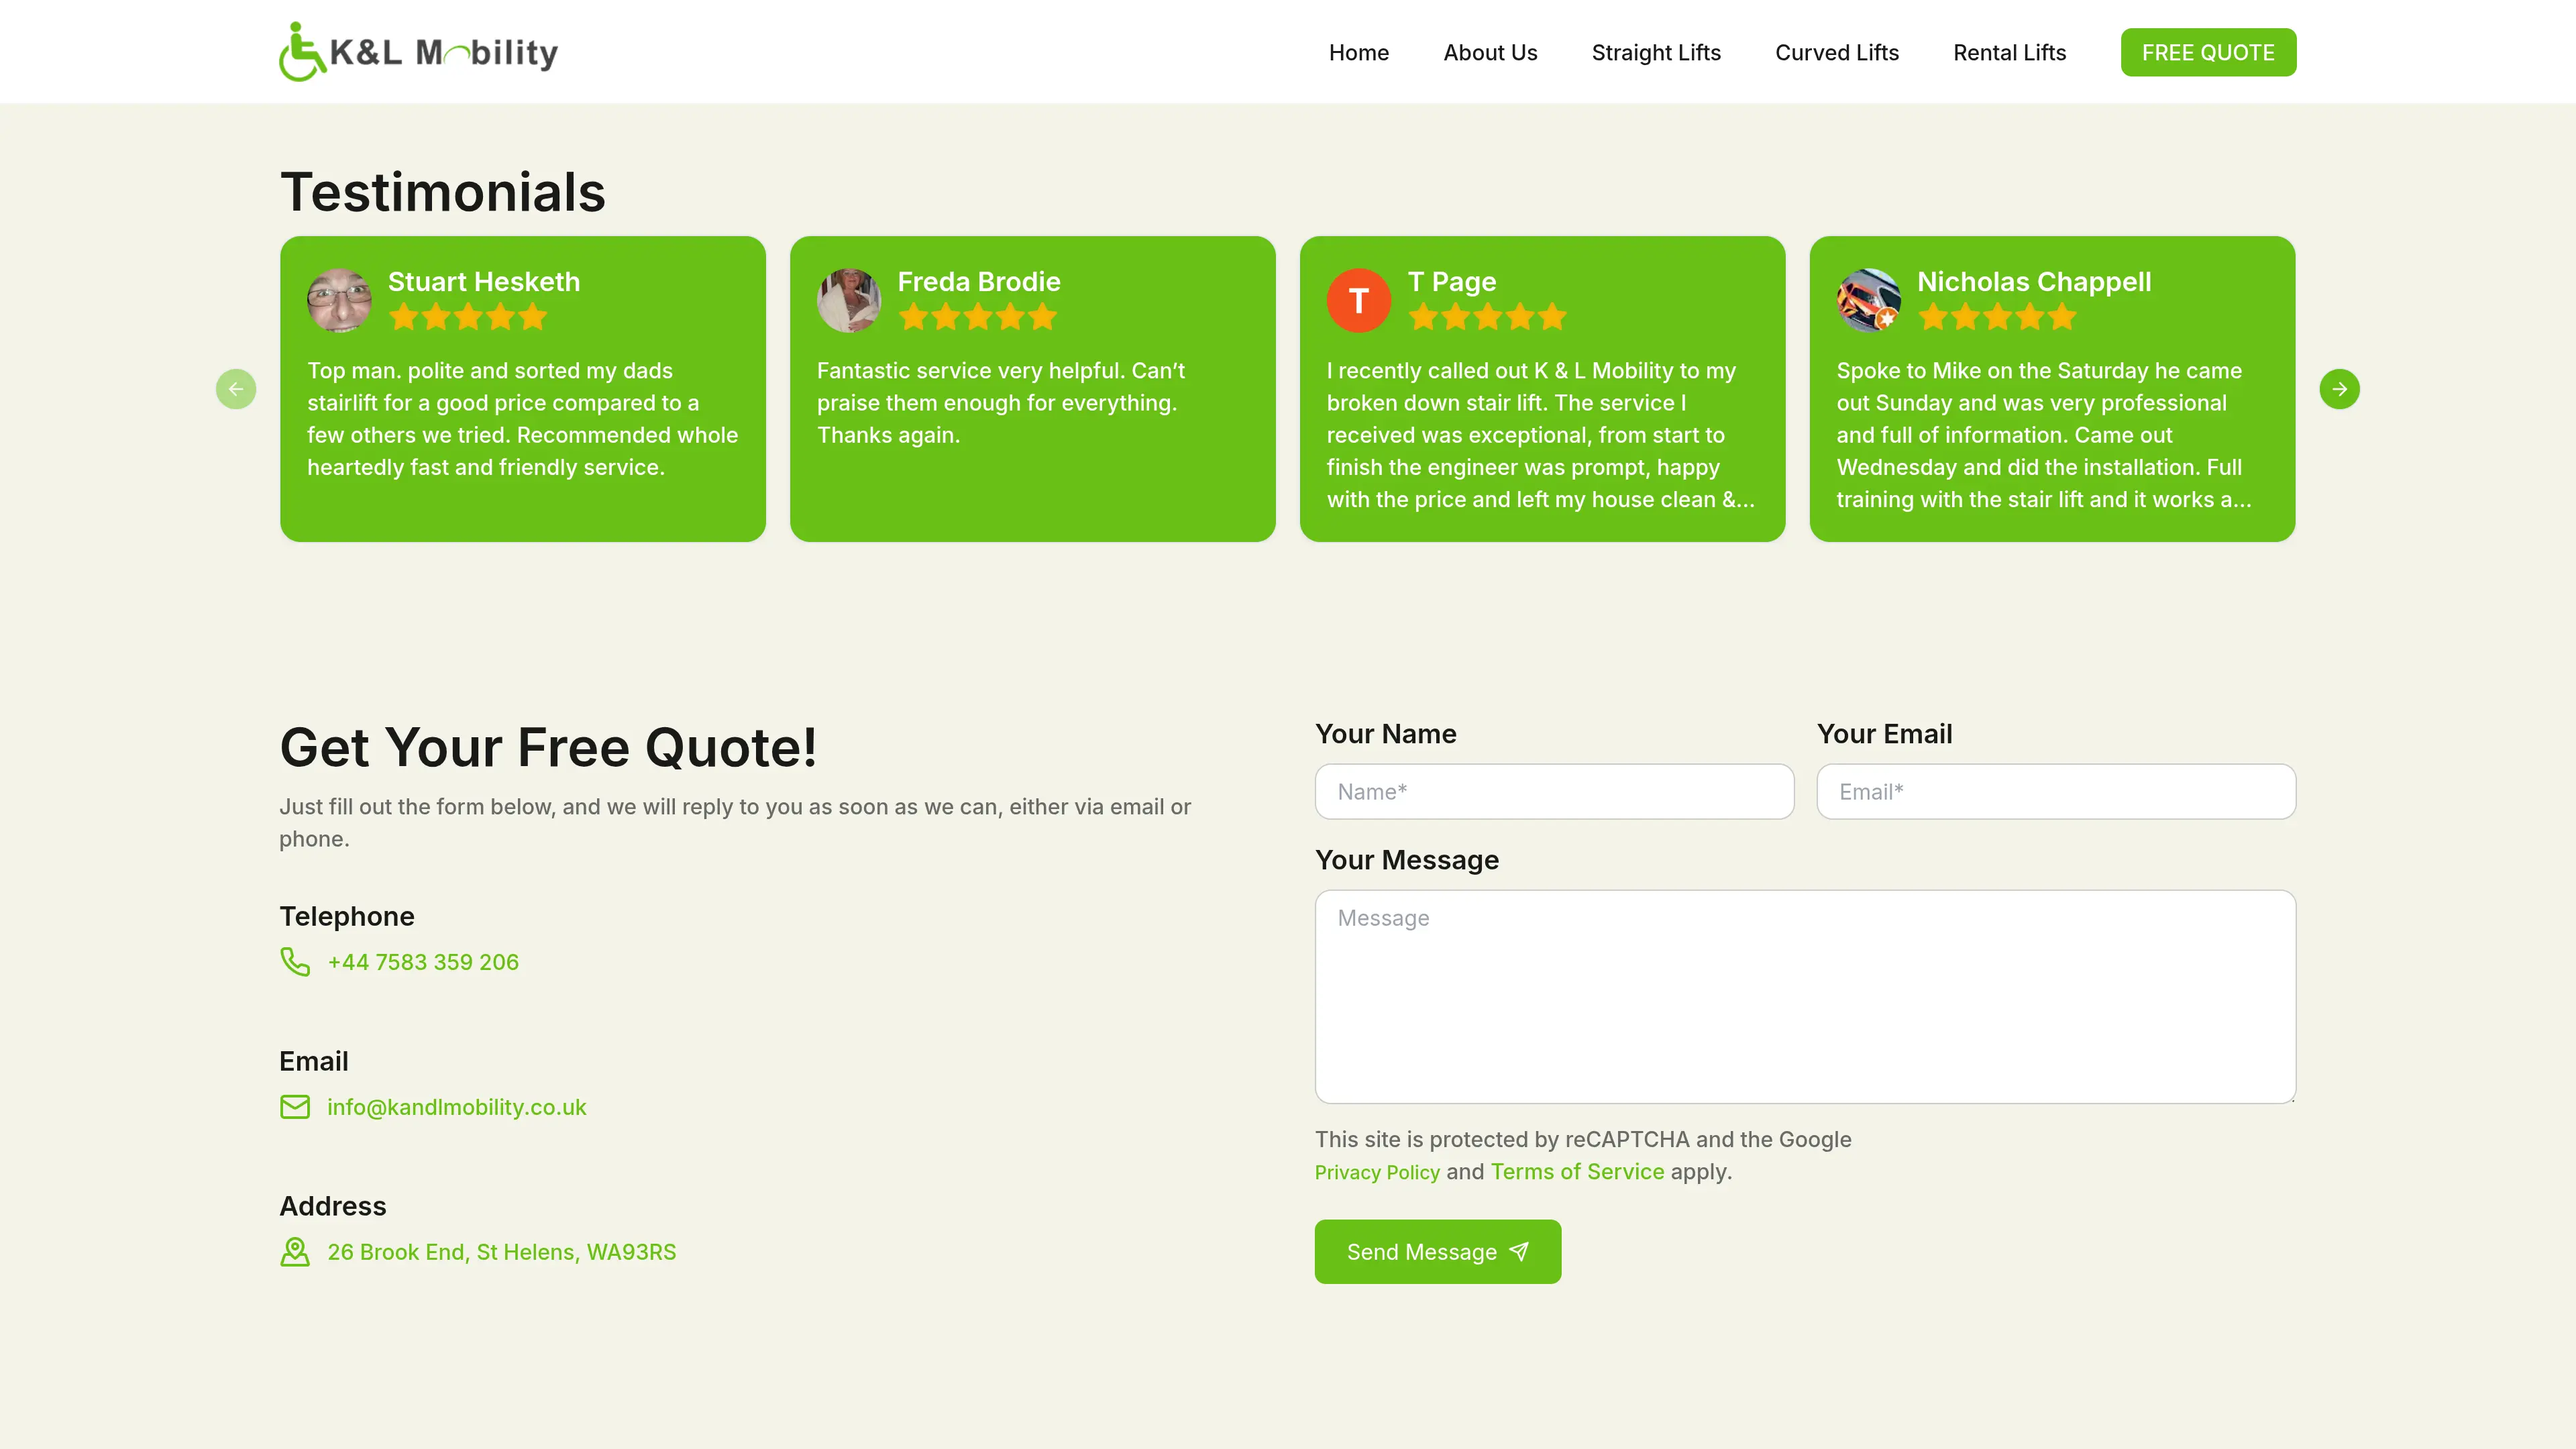Click the Get Your Free Quote heading
The height and width of the screenshot is (1449, 2576).
click(548, 747)
